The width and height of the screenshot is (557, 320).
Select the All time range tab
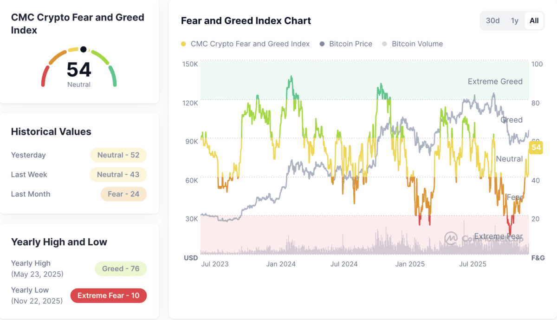tap(534, 20)
